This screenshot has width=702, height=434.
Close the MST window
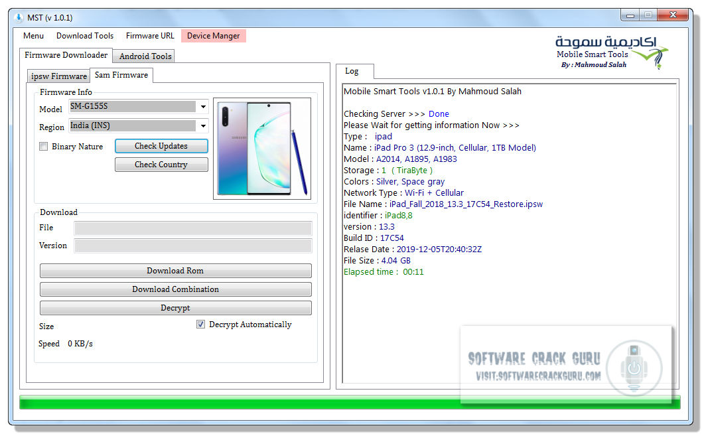pyautogui.click(x=672, y=15)
